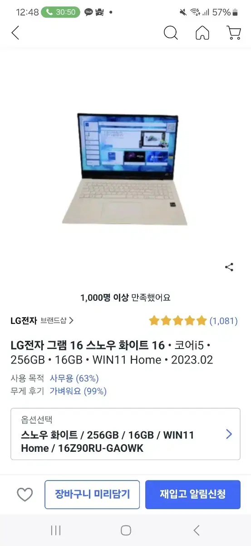251x546 pixels.
Task: Go to home via house icon
Action: click(x=202, y=33)
